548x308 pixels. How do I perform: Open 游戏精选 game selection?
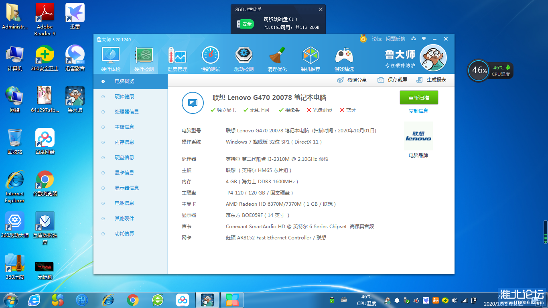[x=344, y=59]
